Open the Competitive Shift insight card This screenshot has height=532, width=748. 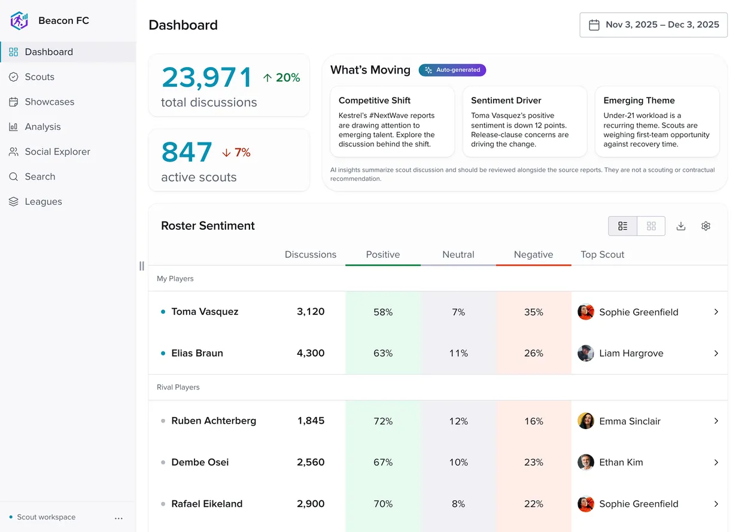coord(393,121)
